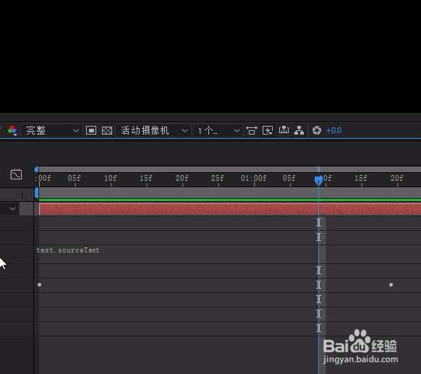This screenshot has height=374, width=421.
Task: Collapse the layer chevron beside red bar
Action: (x=12, y=209)
